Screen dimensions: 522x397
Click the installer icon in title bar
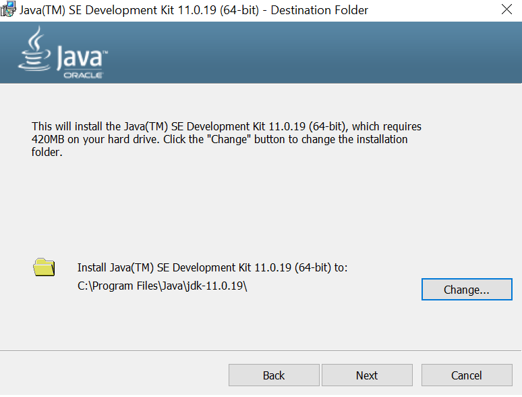point(8,9)
